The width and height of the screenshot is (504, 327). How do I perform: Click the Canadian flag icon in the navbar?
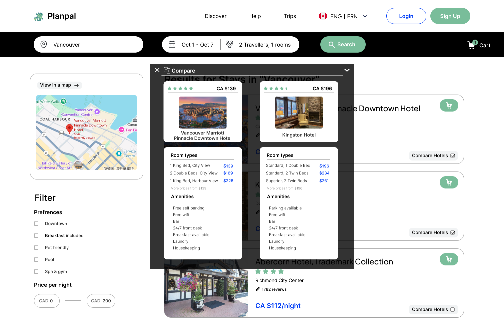(x=322, y=15)
